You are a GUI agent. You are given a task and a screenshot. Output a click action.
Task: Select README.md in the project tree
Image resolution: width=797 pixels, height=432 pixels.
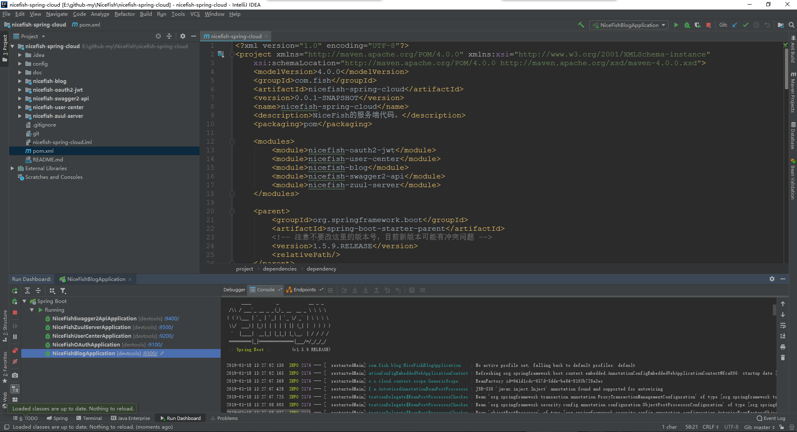(48, 160)
